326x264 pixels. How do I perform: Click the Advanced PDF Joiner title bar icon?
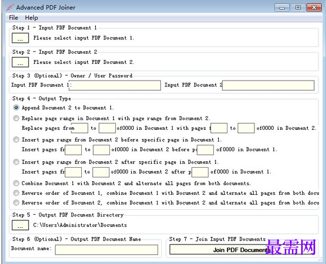coord(10,8)
